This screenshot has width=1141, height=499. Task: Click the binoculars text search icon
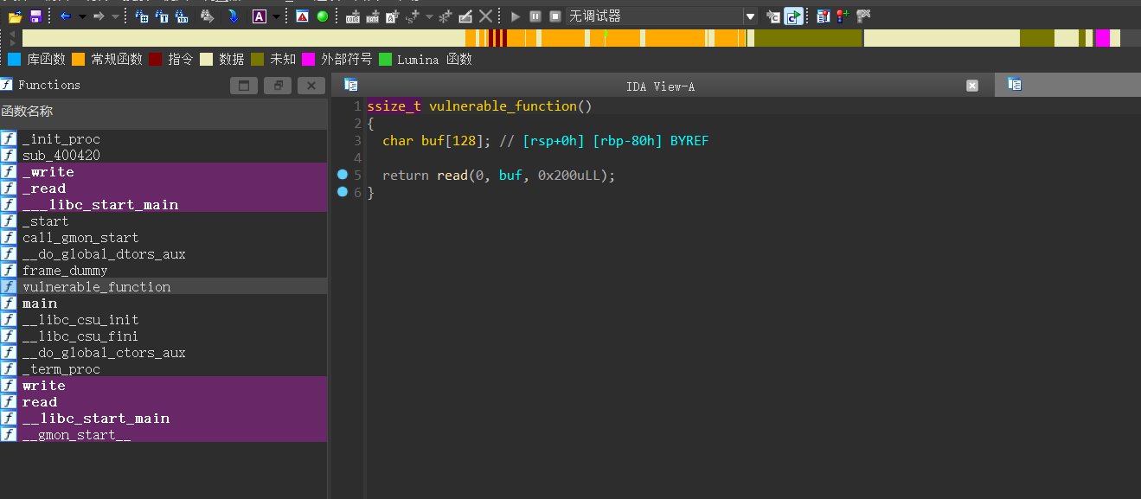coord(162,16)
